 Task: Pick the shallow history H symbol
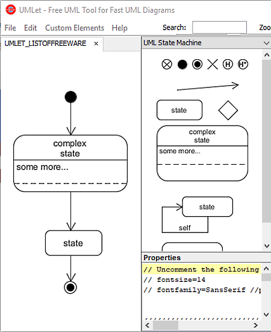pos(228,64)
